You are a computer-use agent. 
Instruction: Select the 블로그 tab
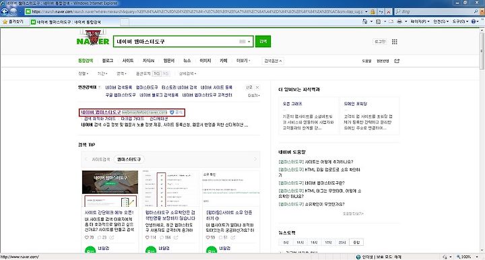click(x=108, y=61)
